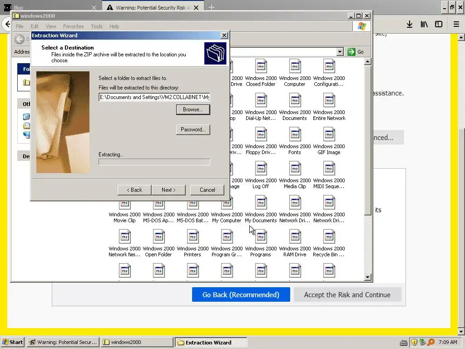Open the Help menu
This screenshot has height=349, width=465.
click(x=114, y=26)
